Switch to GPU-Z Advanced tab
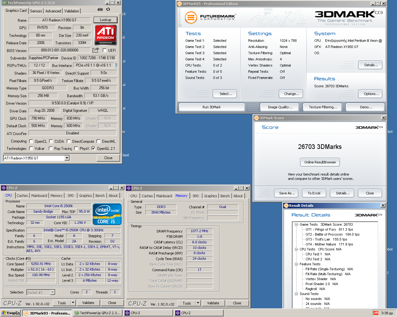 click(53, 11)
